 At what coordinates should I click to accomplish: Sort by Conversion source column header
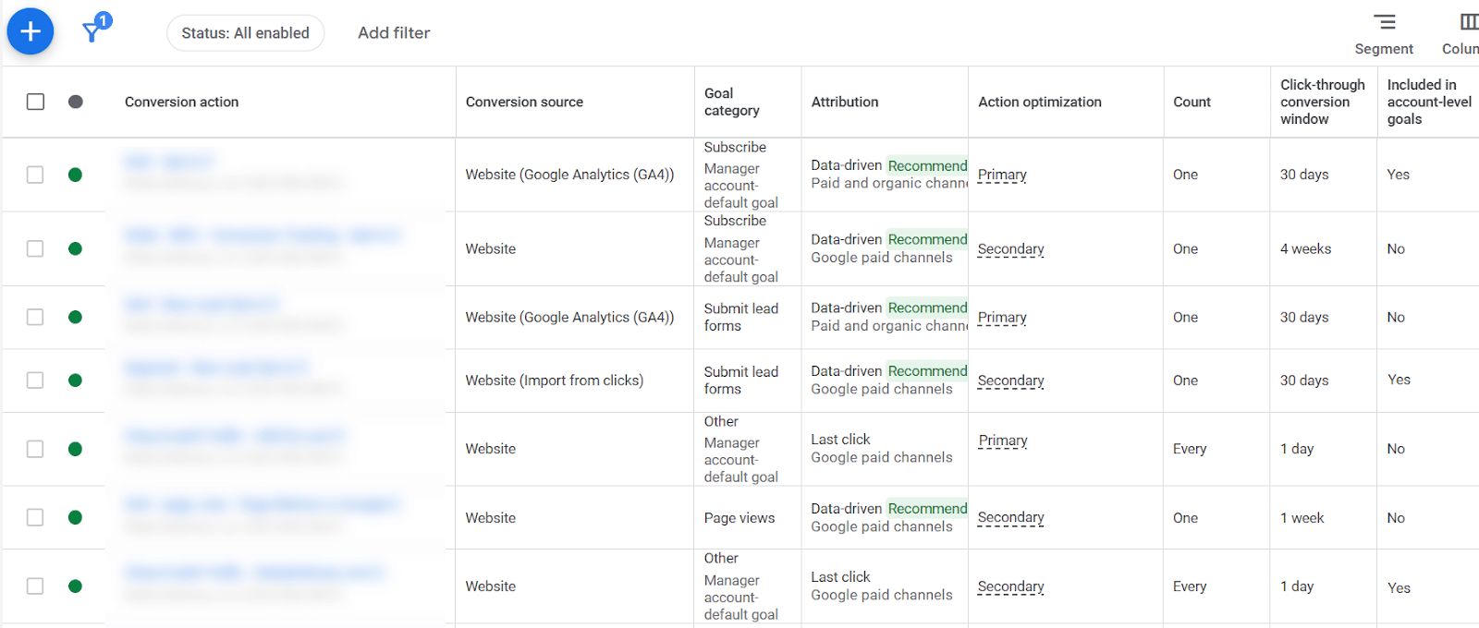(x=524, y=102)
